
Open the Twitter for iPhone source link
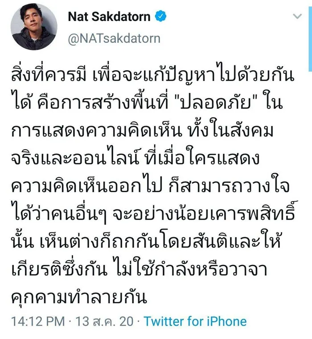click(195, 321)
